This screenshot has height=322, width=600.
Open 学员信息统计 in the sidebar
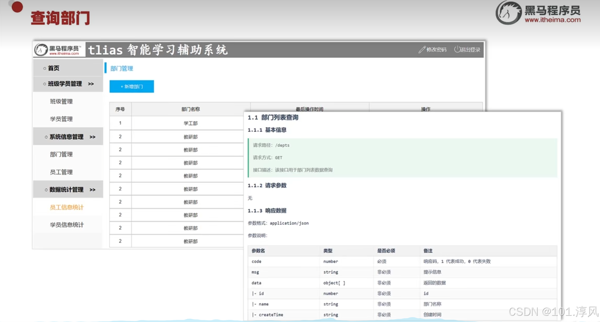coord(67,225)
